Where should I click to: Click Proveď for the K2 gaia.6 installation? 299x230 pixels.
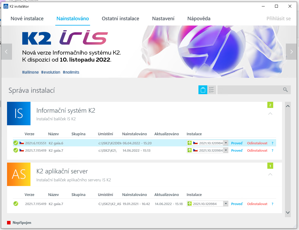(x=237, y=143)
